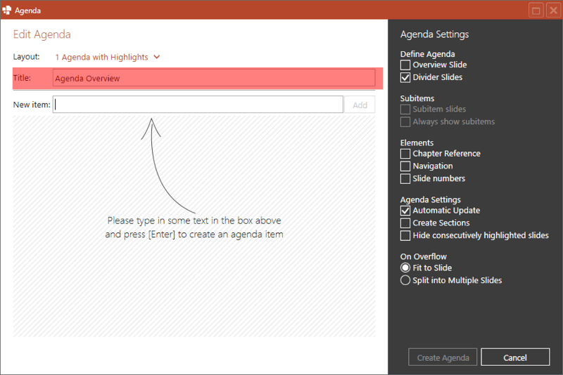This screenshot has height=375, width=563.
Task: Click the Cancel button
Action: click(515, 357)
